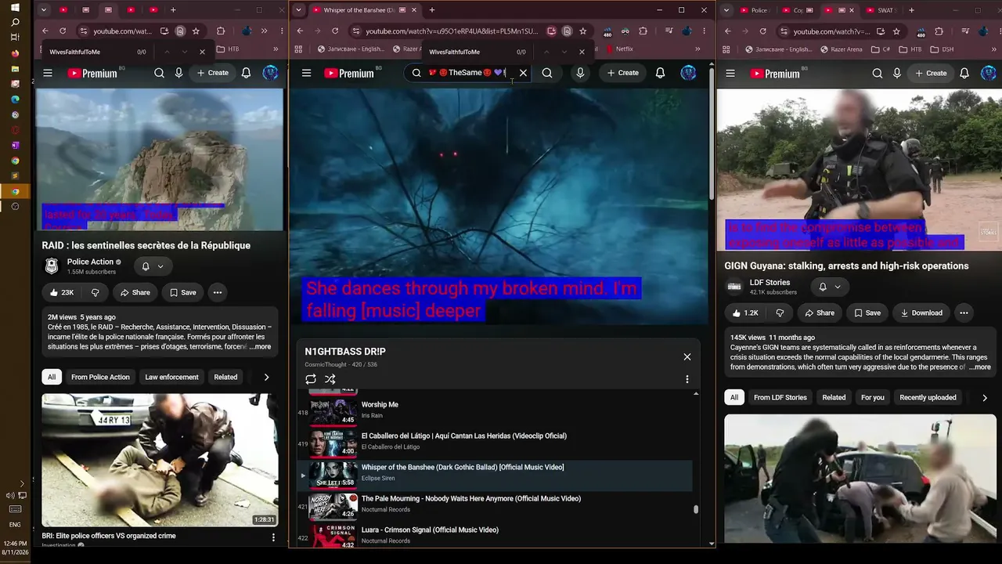Launch Firefox from the taskbar
Screen dimensions: 1002x564
click(15, 53)
